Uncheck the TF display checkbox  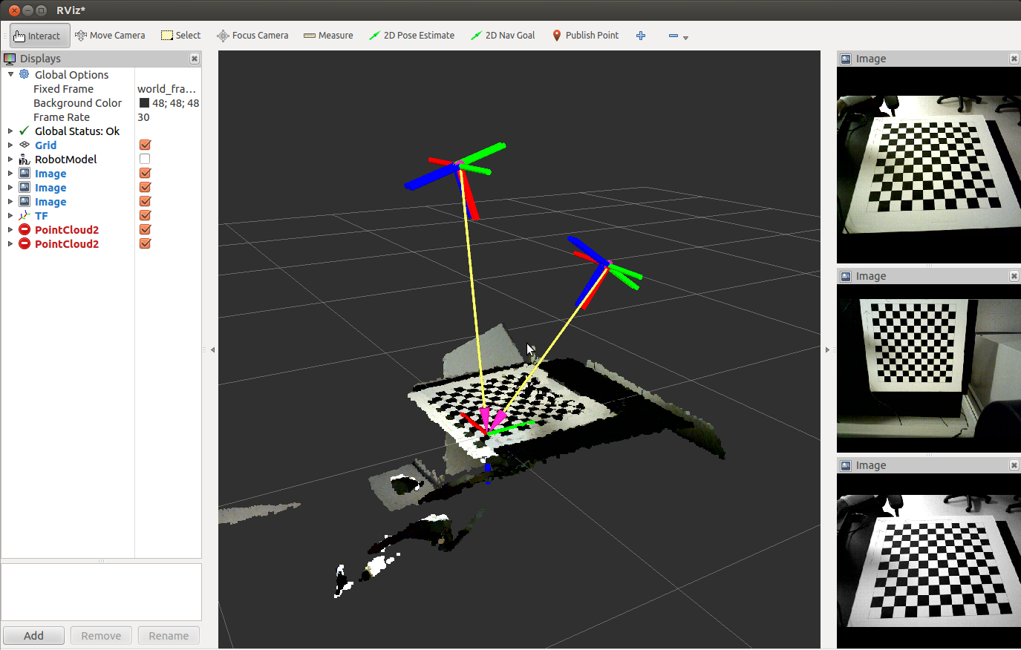click(x=145, y=216)
